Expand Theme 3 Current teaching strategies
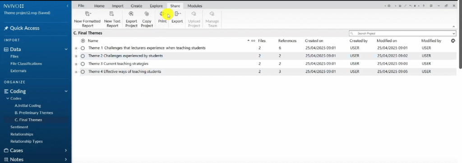This screenshot has width=462, height=163. pyautogui.click(x=76, y=64)
